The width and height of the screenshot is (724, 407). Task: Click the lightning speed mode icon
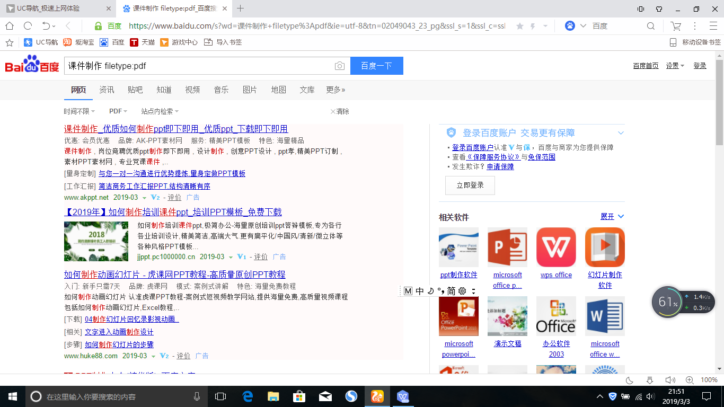click(533, 26)
